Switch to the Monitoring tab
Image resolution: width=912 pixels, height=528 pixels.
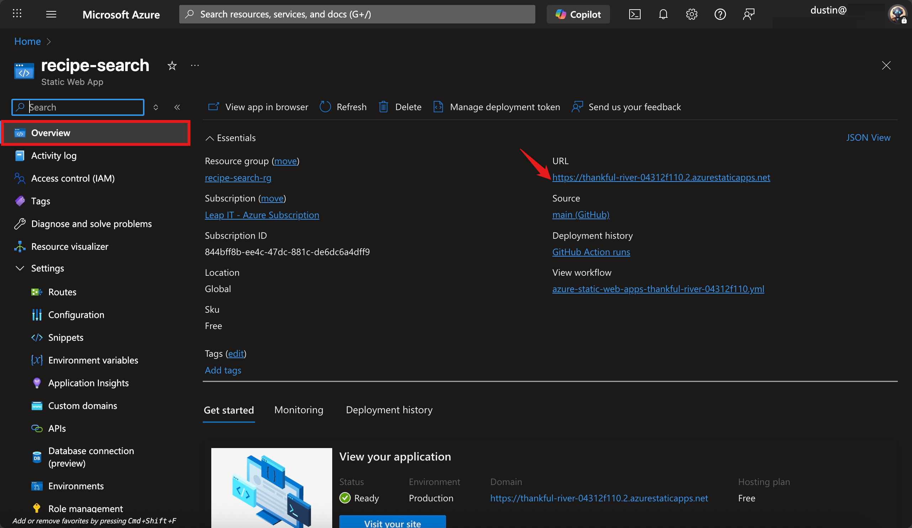point(298,410)
